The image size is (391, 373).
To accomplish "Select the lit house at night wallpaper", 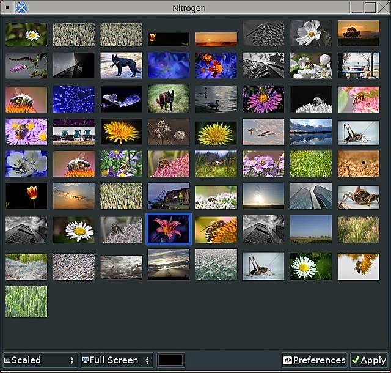I will [169, 196].
